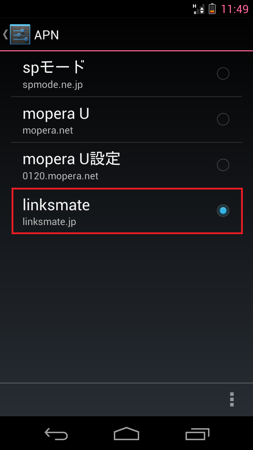Open the mopera U APN entry

[126, 120]
